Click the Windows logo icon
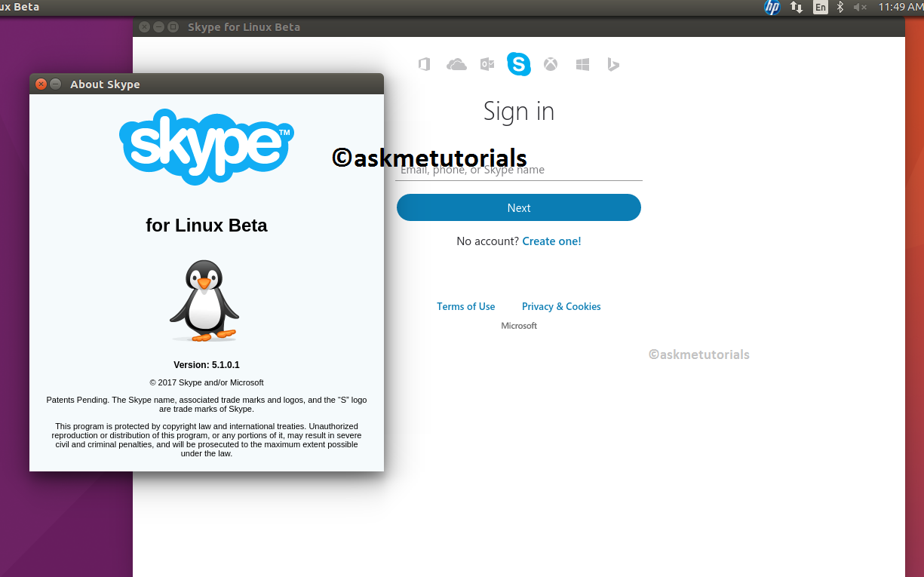Screen dimensions: 924x577 click(x=582, y=65)
